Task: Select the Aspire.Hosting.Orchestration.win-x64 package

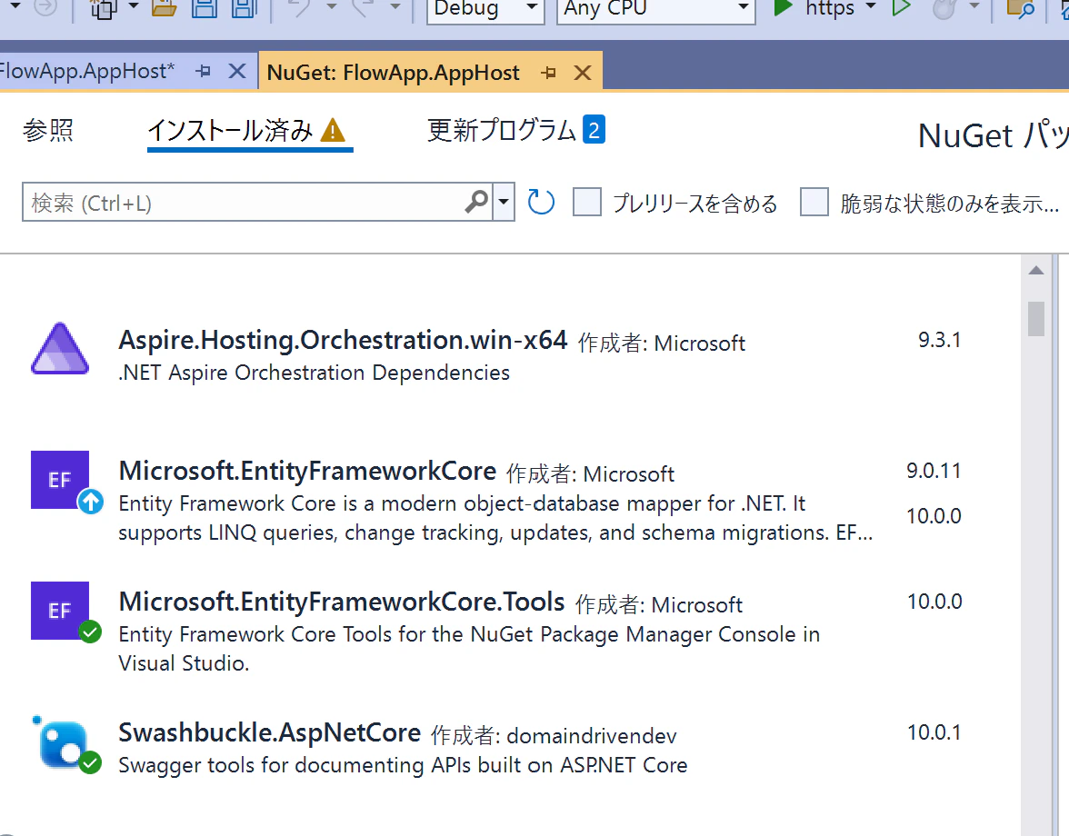Action: pos(343,340)
